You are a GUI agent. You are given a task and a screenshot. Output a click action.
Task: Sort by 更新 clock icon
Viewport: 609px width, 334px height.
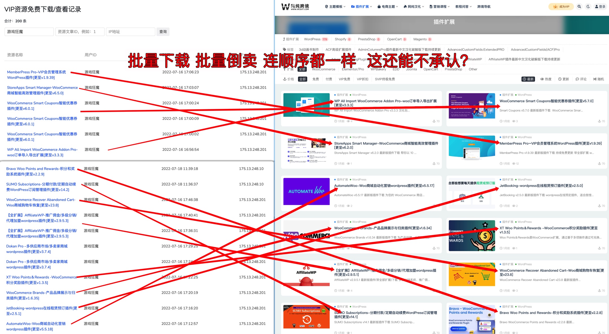(564, 79)
